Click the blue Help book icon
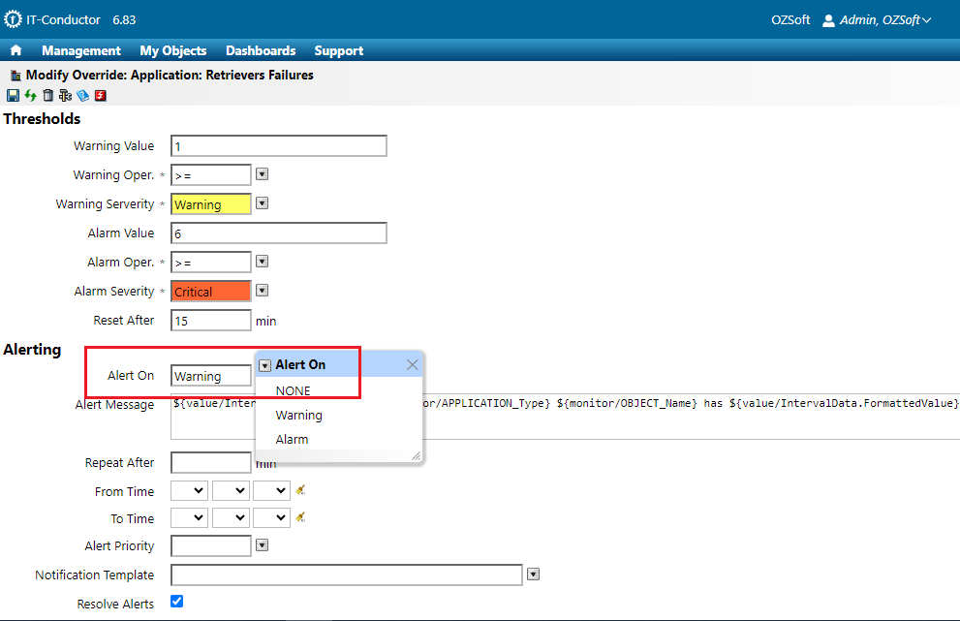Screen dimensions: 960x621 (82, 96)
